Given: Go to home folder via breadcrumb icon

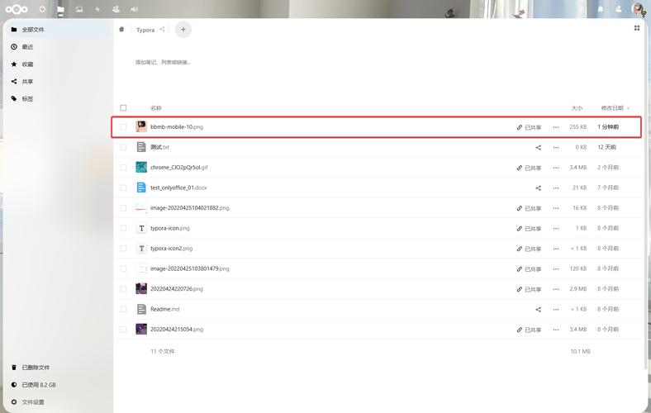Looking at the screenshot, I should (121, 30).
